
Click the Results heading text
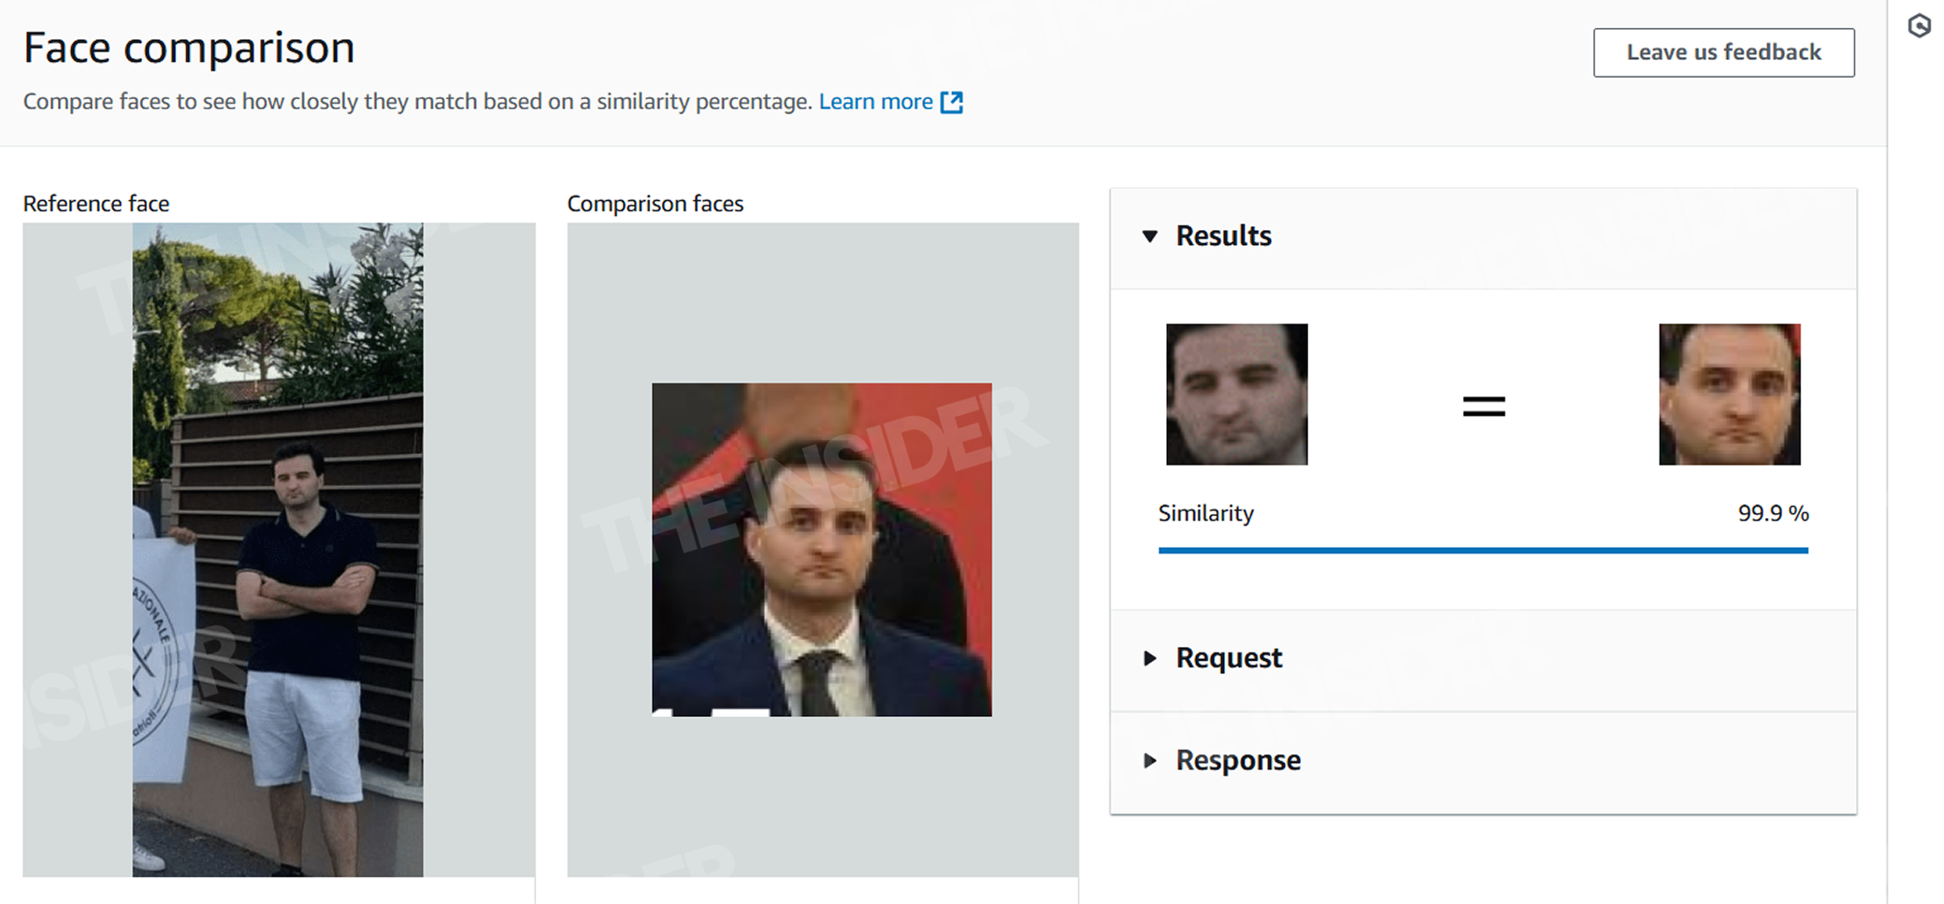[1223, 237]
